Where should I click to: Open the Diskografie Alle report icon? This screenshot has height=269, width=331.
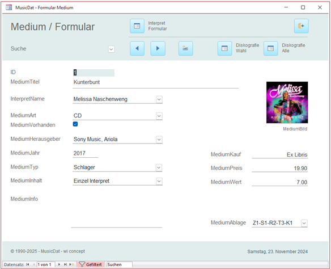click(x=270, y=48)
